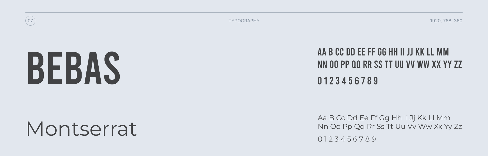This screenshot has width=488, height=156.
Task: Click the Bebas 'NN' glyph pair
Action: coord(322,64)
